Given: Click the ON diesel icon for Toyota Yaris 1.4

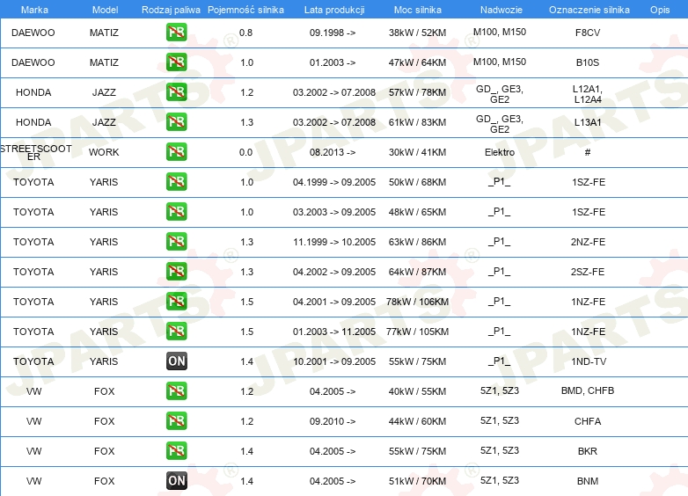Looking at the screenshot, I should point(176,361).
